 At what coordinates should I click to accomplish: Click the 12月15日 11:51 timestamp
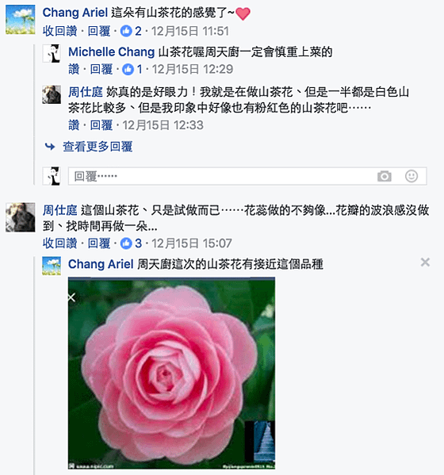(190, 31)
